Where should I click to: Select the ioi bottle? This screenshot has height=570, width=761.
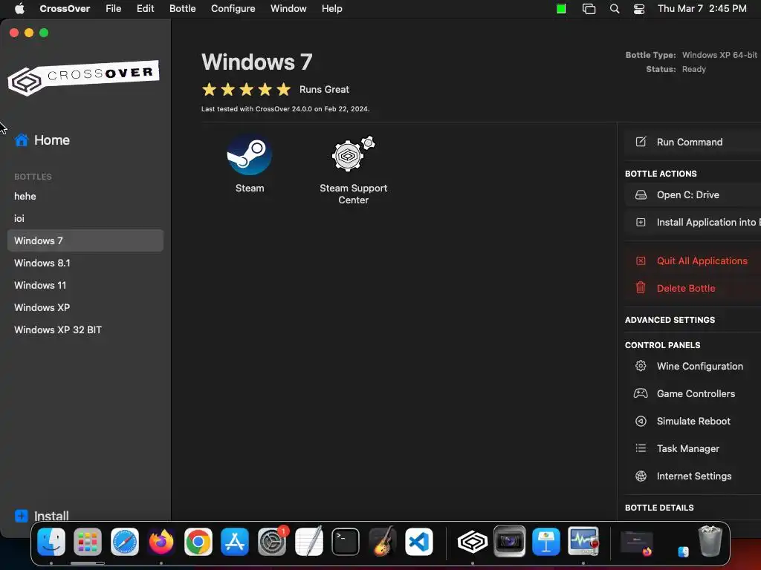click(85, 219)
